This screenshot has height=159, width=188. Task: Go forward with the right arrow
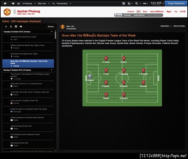click(x=13, y=3)
